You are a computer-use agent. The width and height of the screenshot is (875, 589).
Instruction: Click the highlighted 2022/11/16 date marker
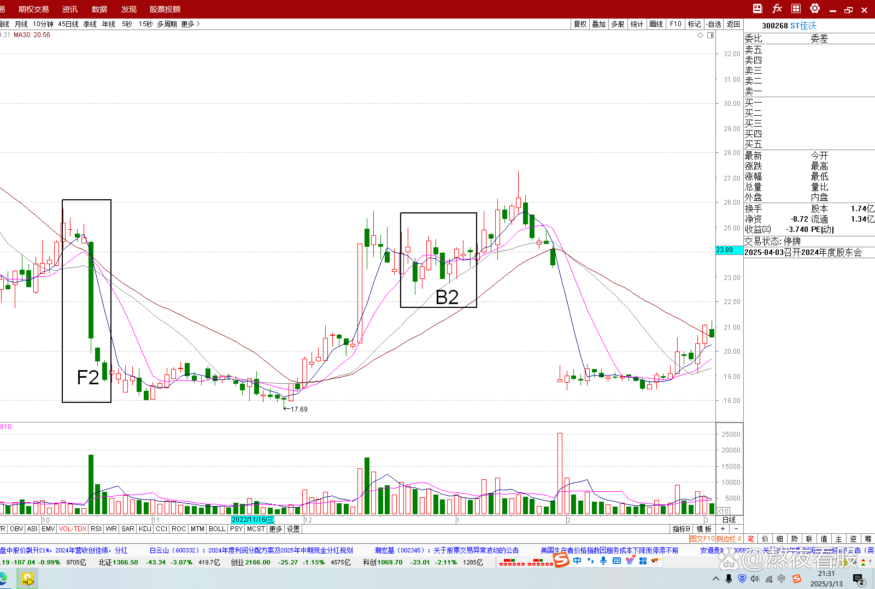point(252,520)
